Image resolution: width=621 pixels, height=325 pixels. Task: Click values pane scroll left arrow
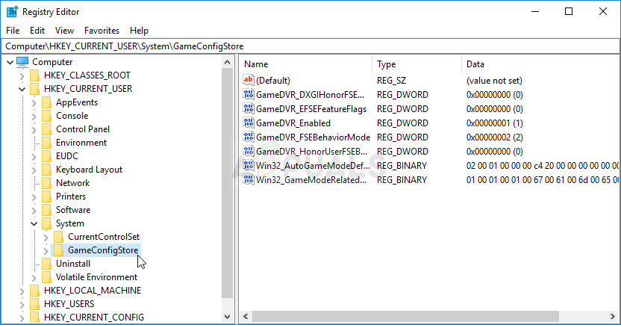click(x=246, y=316)
